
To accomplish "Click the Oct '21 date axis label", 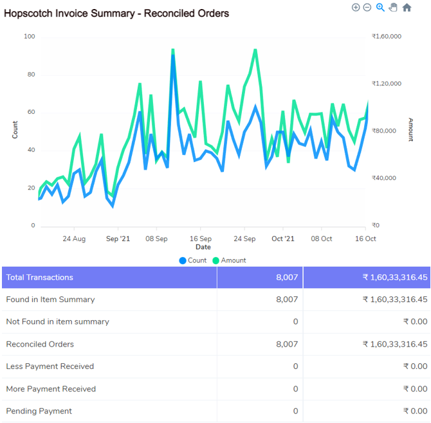I will pos(283,239).
